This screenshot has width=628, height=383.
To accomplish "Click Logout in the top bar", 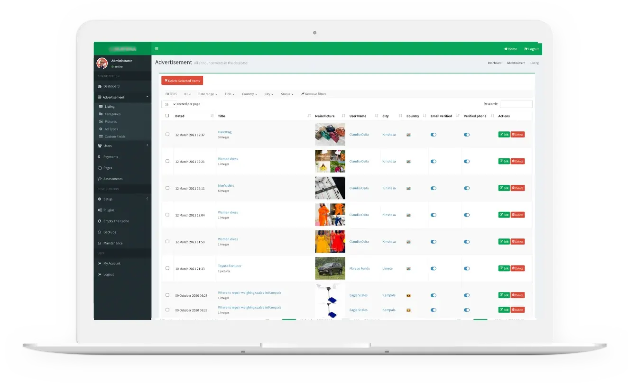I will pos(532,49).
